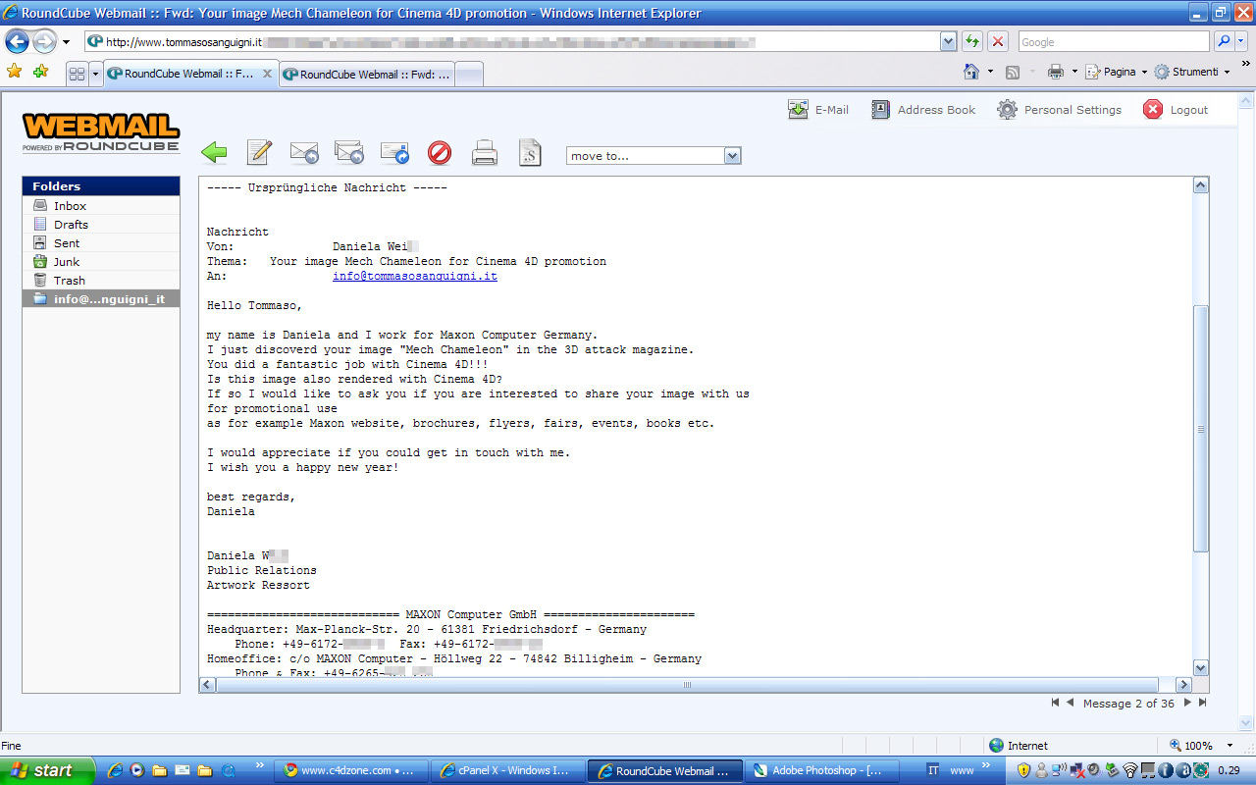Switch to cPanel X taskbar window
The height and width of the screenshot is (785, 1256).
(x=508, y=770)
